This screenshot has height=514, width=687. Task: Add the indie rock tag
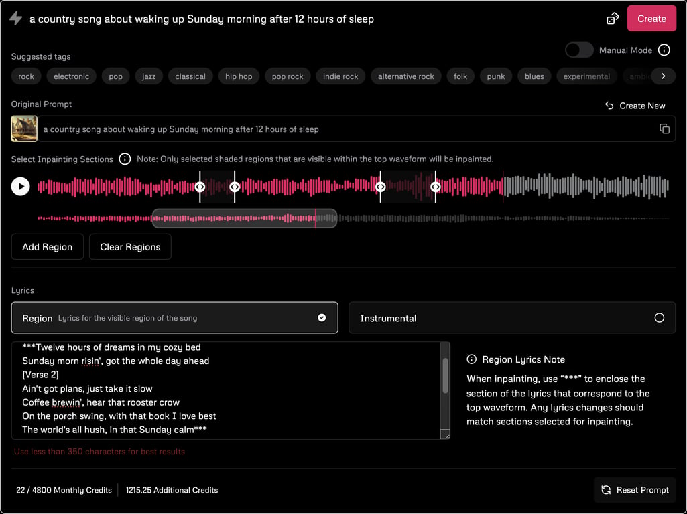pos(340,76)
